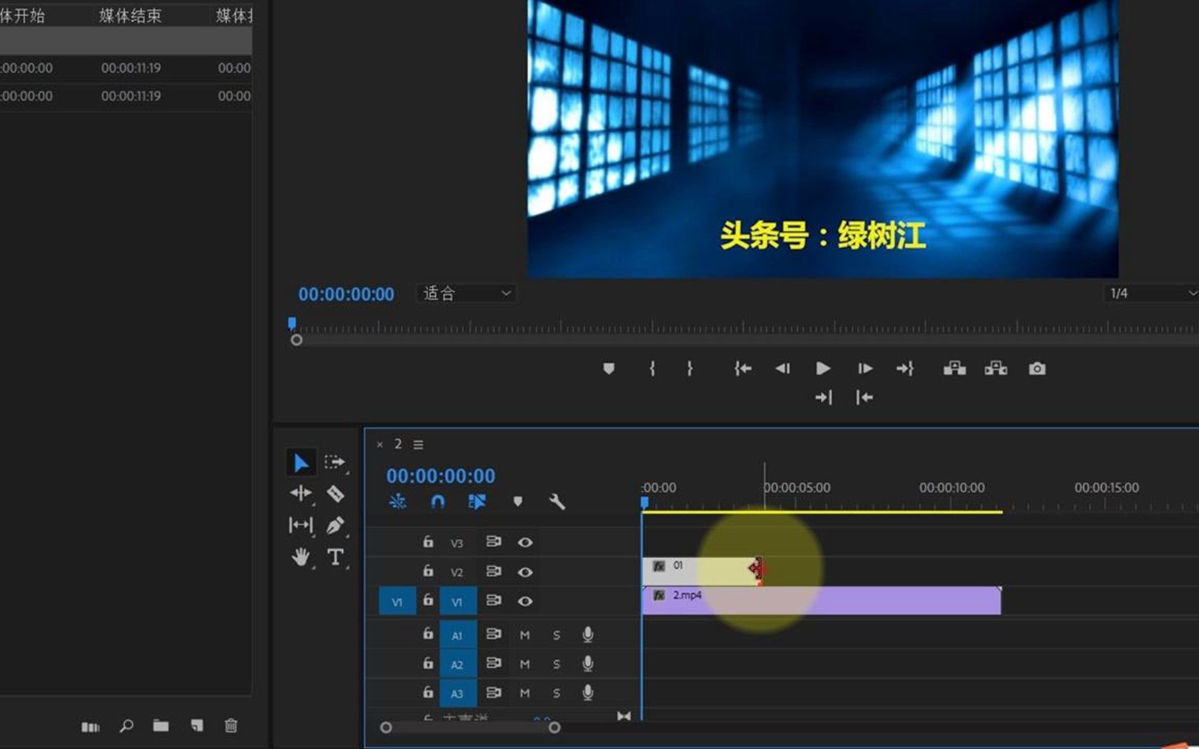
Task: Add a marker in the program monitor
Action: point(609,368)
